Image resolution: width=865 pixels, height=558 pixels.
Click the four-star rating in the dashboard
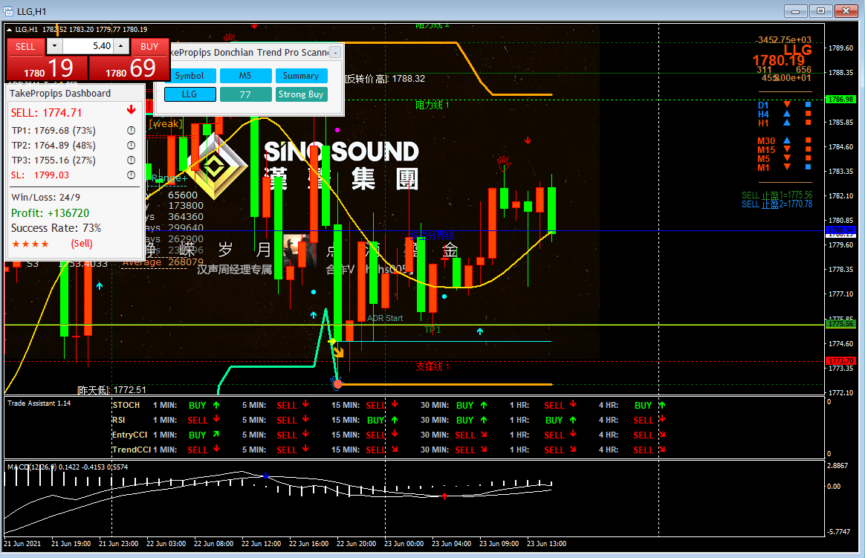[x=30, y=244]
